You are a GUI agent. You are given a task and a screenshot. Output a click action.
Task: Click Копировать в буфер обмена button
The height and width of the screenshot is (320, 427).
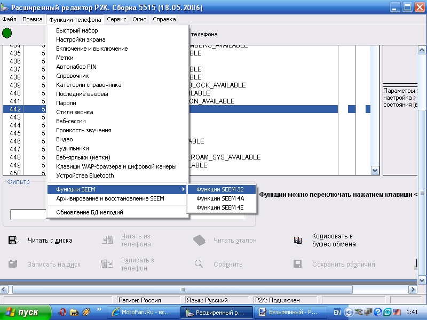pos(325,240)
